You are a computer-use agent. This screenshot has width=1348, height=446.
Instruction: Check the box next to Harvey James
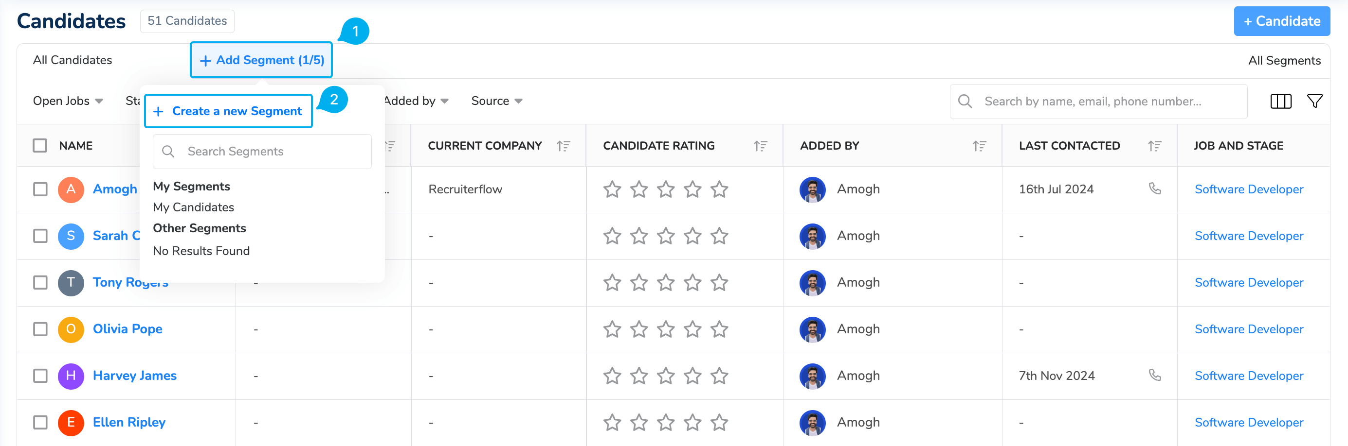(40, 376)
